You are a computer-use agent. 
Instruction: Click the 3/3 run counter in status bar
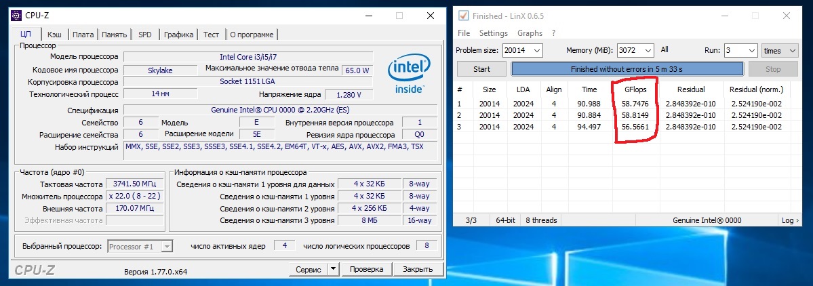(x=471, y=220)
